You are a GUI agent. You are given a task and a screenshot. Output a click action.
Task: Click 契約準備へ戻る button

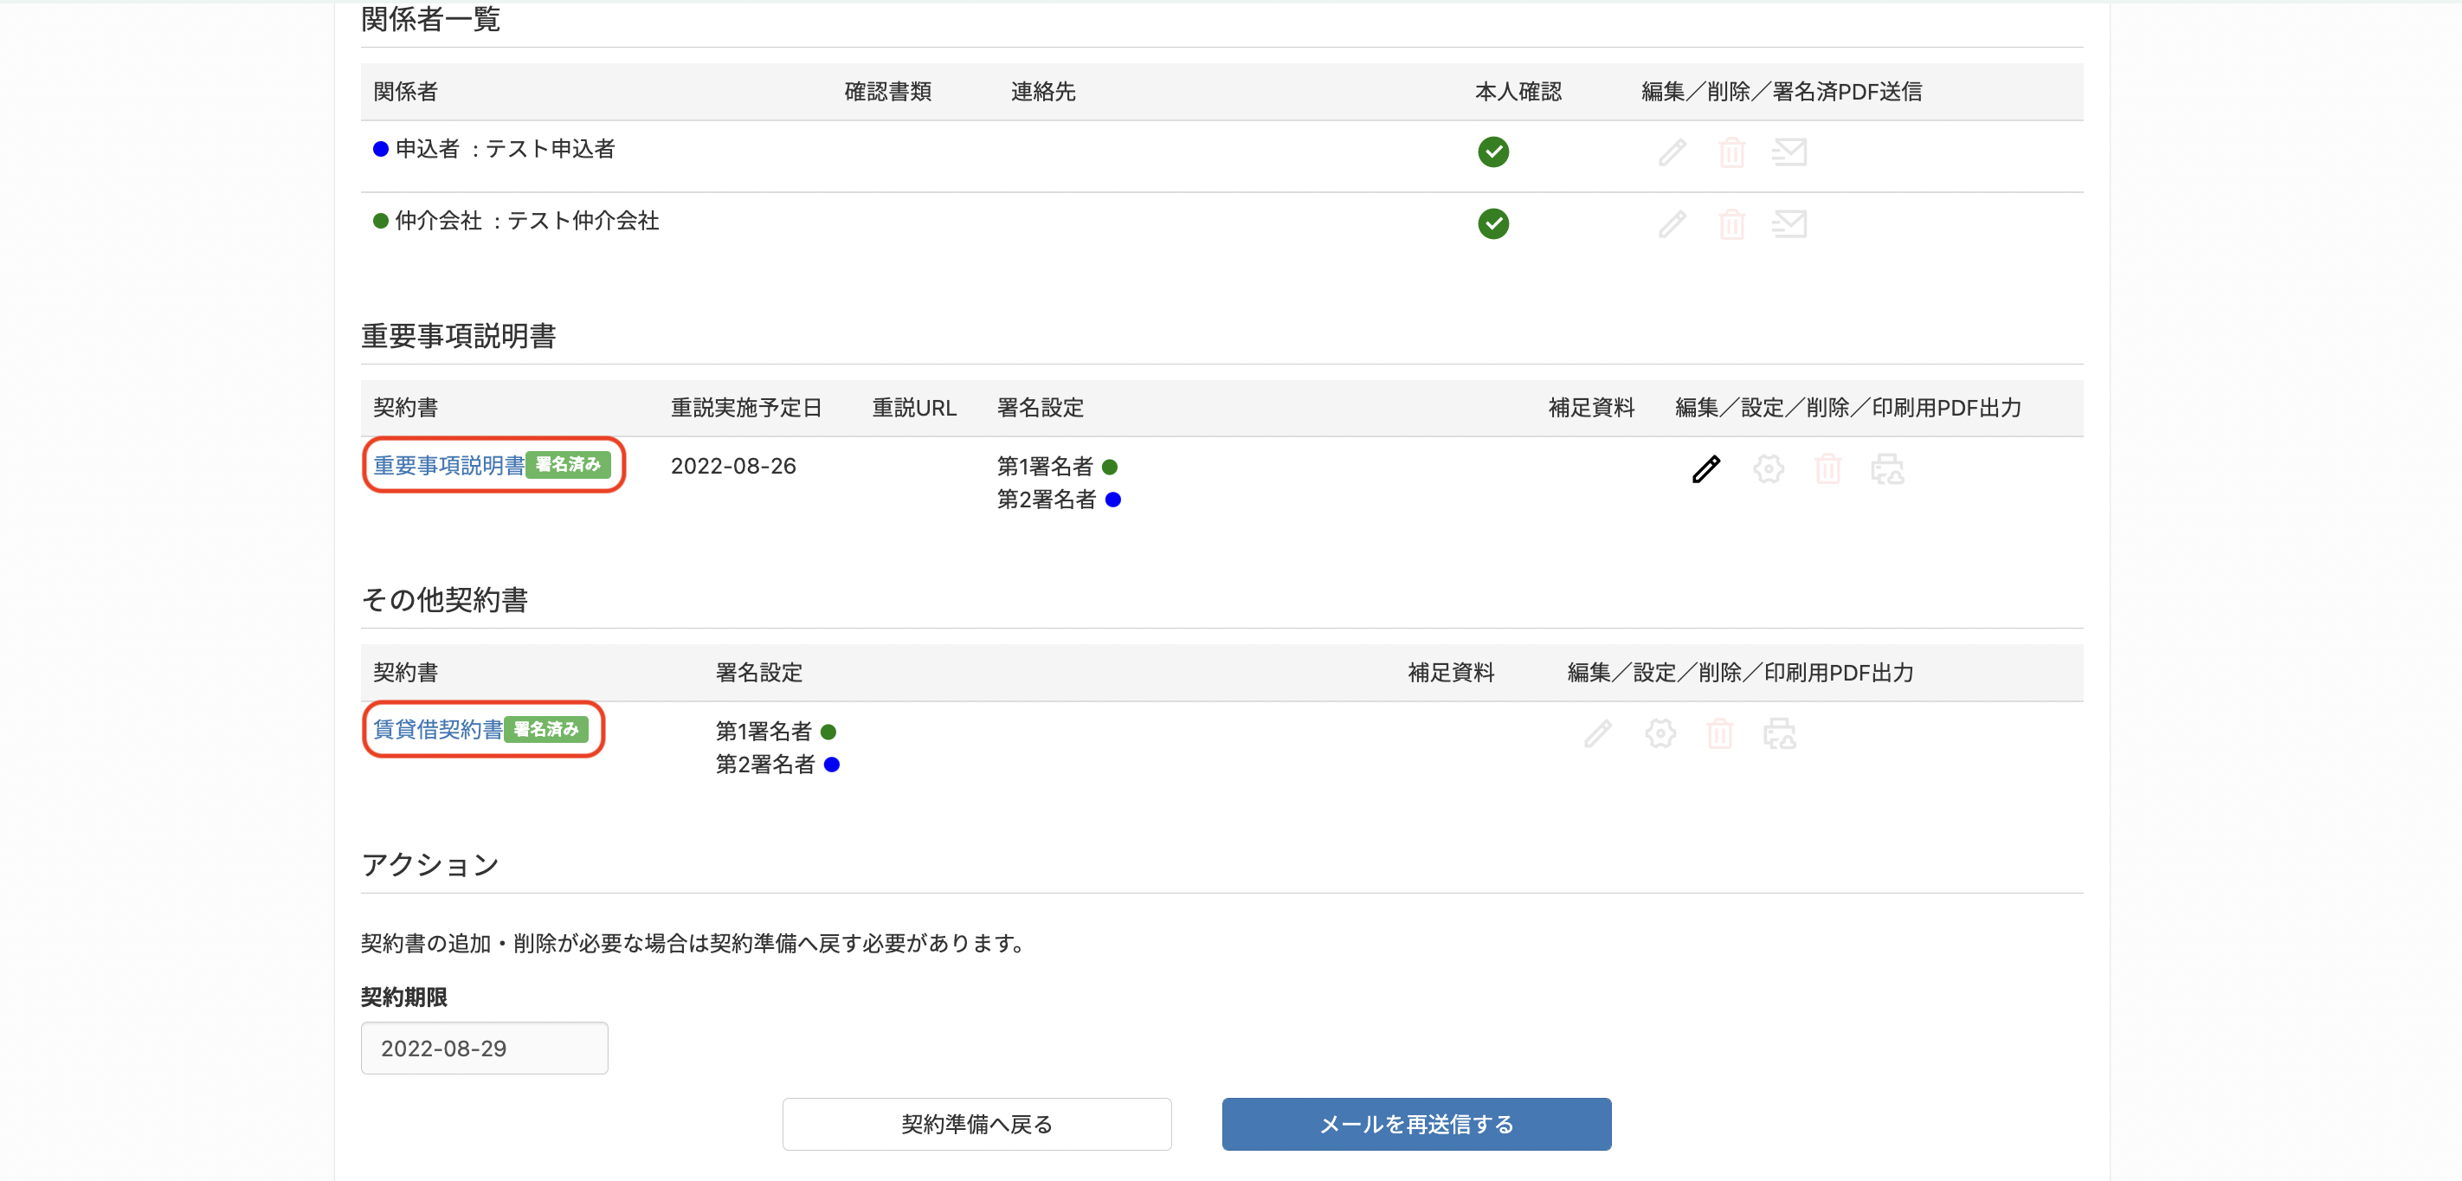(x=976, y=1124)
